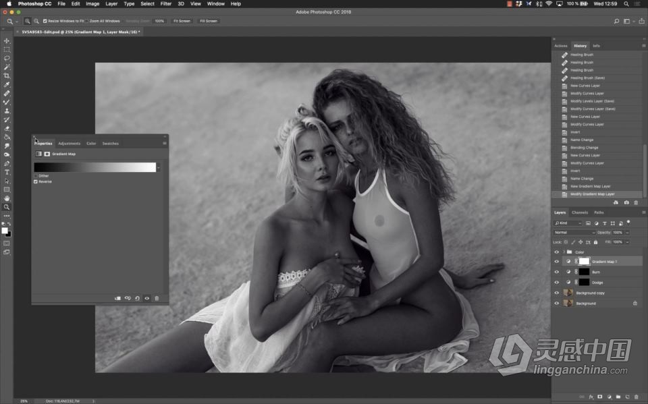Viewport: 648px width, 404px height.
Task: Delete adjustment via Properties trash icon
Action: coord(157,298)
